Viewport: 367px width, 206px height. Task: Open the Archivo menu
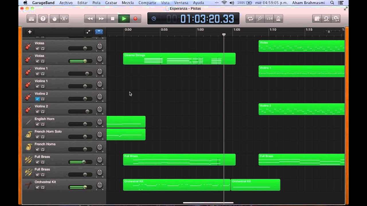(x=66, y=3)
